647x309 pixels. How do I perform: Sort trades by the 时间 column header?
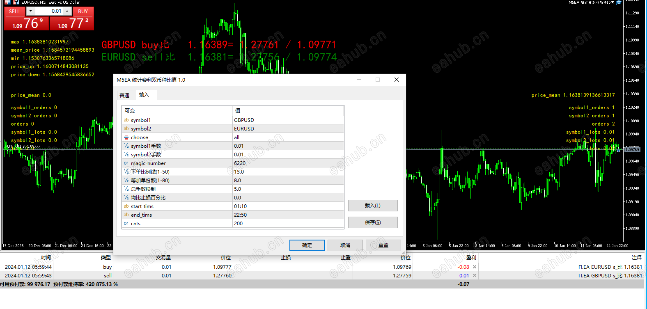[46, 257]
